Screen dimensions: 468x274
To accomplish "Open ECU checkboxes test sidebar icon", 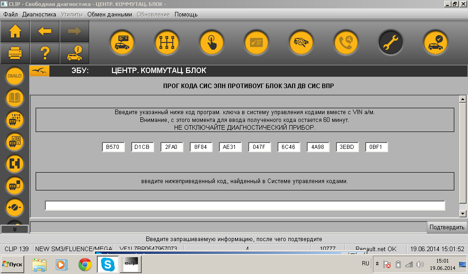I will (x=14, y=142).
